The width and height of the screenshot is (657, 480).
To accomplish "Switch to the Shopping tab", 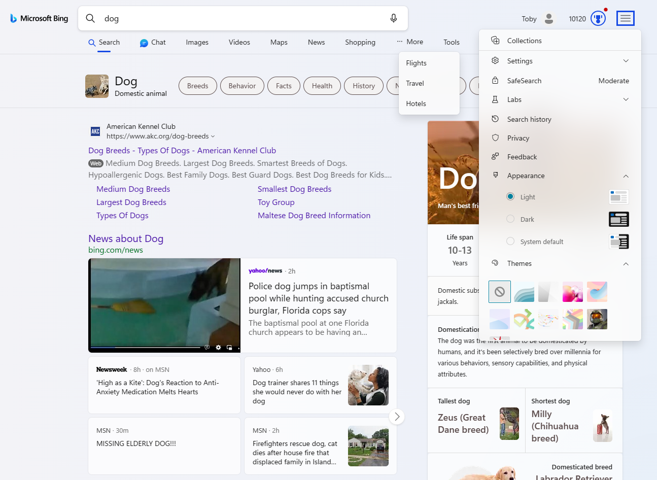I will point(360,43).
